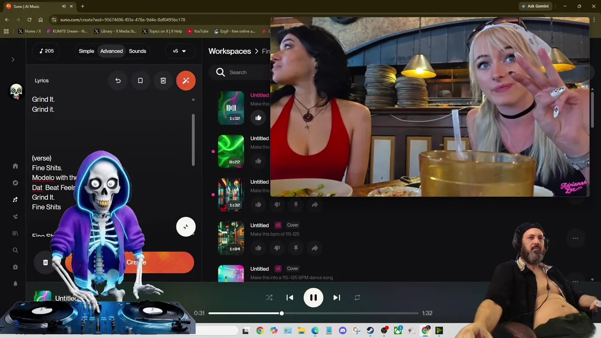Click song list scrollbar down arrow
The width and height of the screenshot is (601, 338).
click(x=592, y=280)
